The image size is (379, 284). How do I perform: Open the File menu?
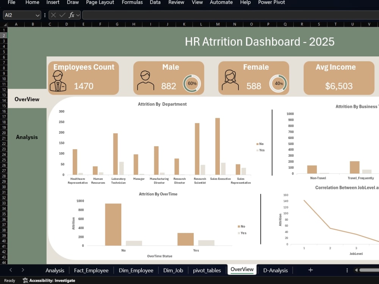click(11, 2)
